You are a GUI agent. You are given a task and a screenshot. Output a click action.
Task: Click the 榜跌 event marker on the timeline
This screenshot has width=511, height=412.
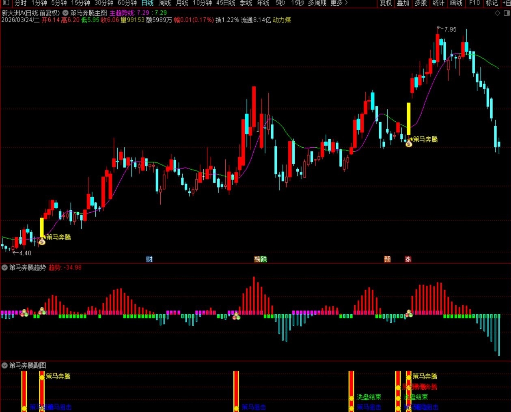coord(261,259)
